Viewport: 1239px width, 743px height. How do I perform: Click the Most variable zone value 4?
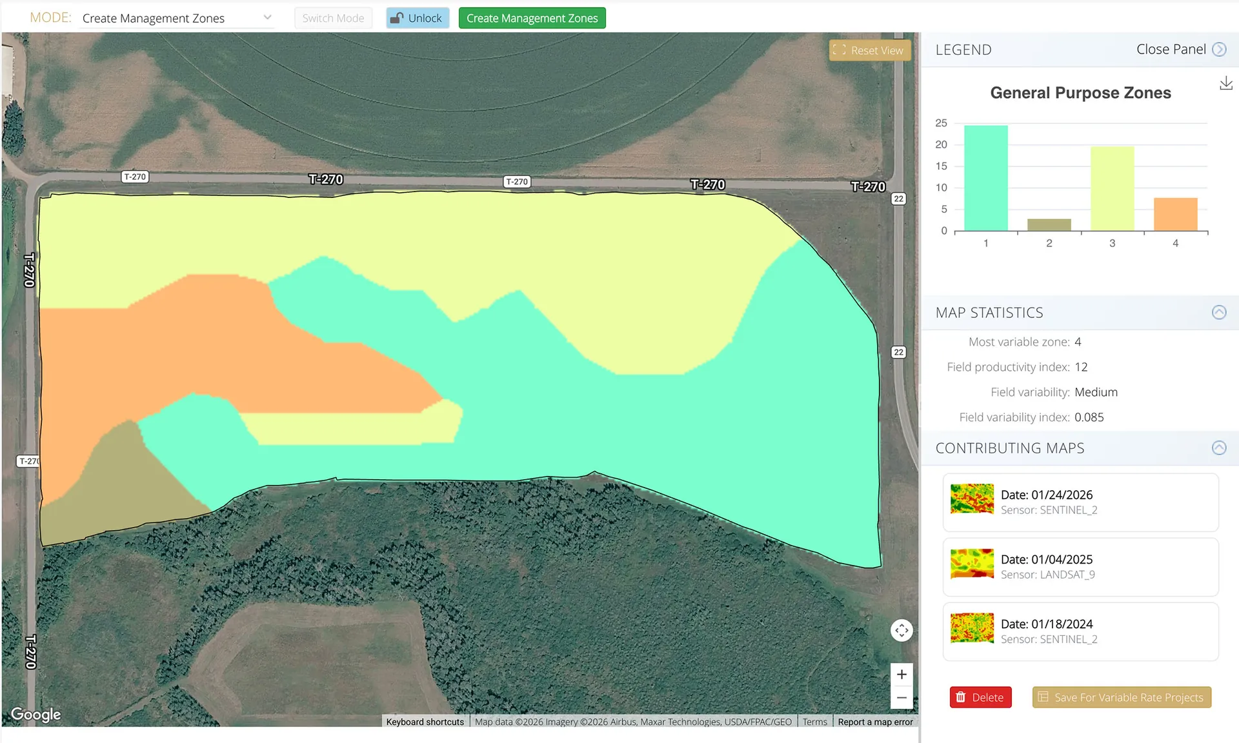[x=1078, y=342]
